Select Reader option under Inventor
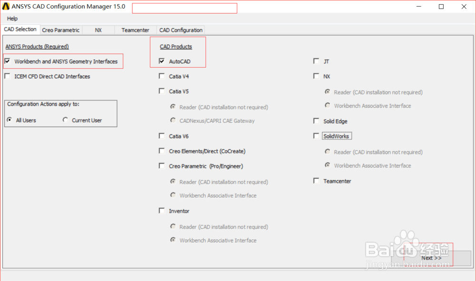Viewport: 476px width, 281px height. point(173,226)
